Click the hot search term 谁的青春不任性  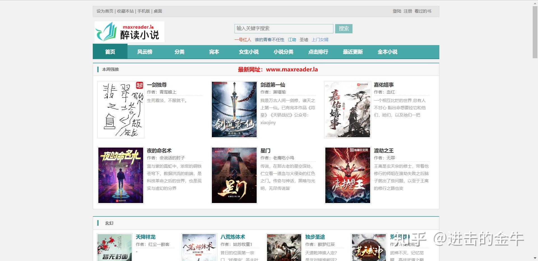click(x=270, y=40)
